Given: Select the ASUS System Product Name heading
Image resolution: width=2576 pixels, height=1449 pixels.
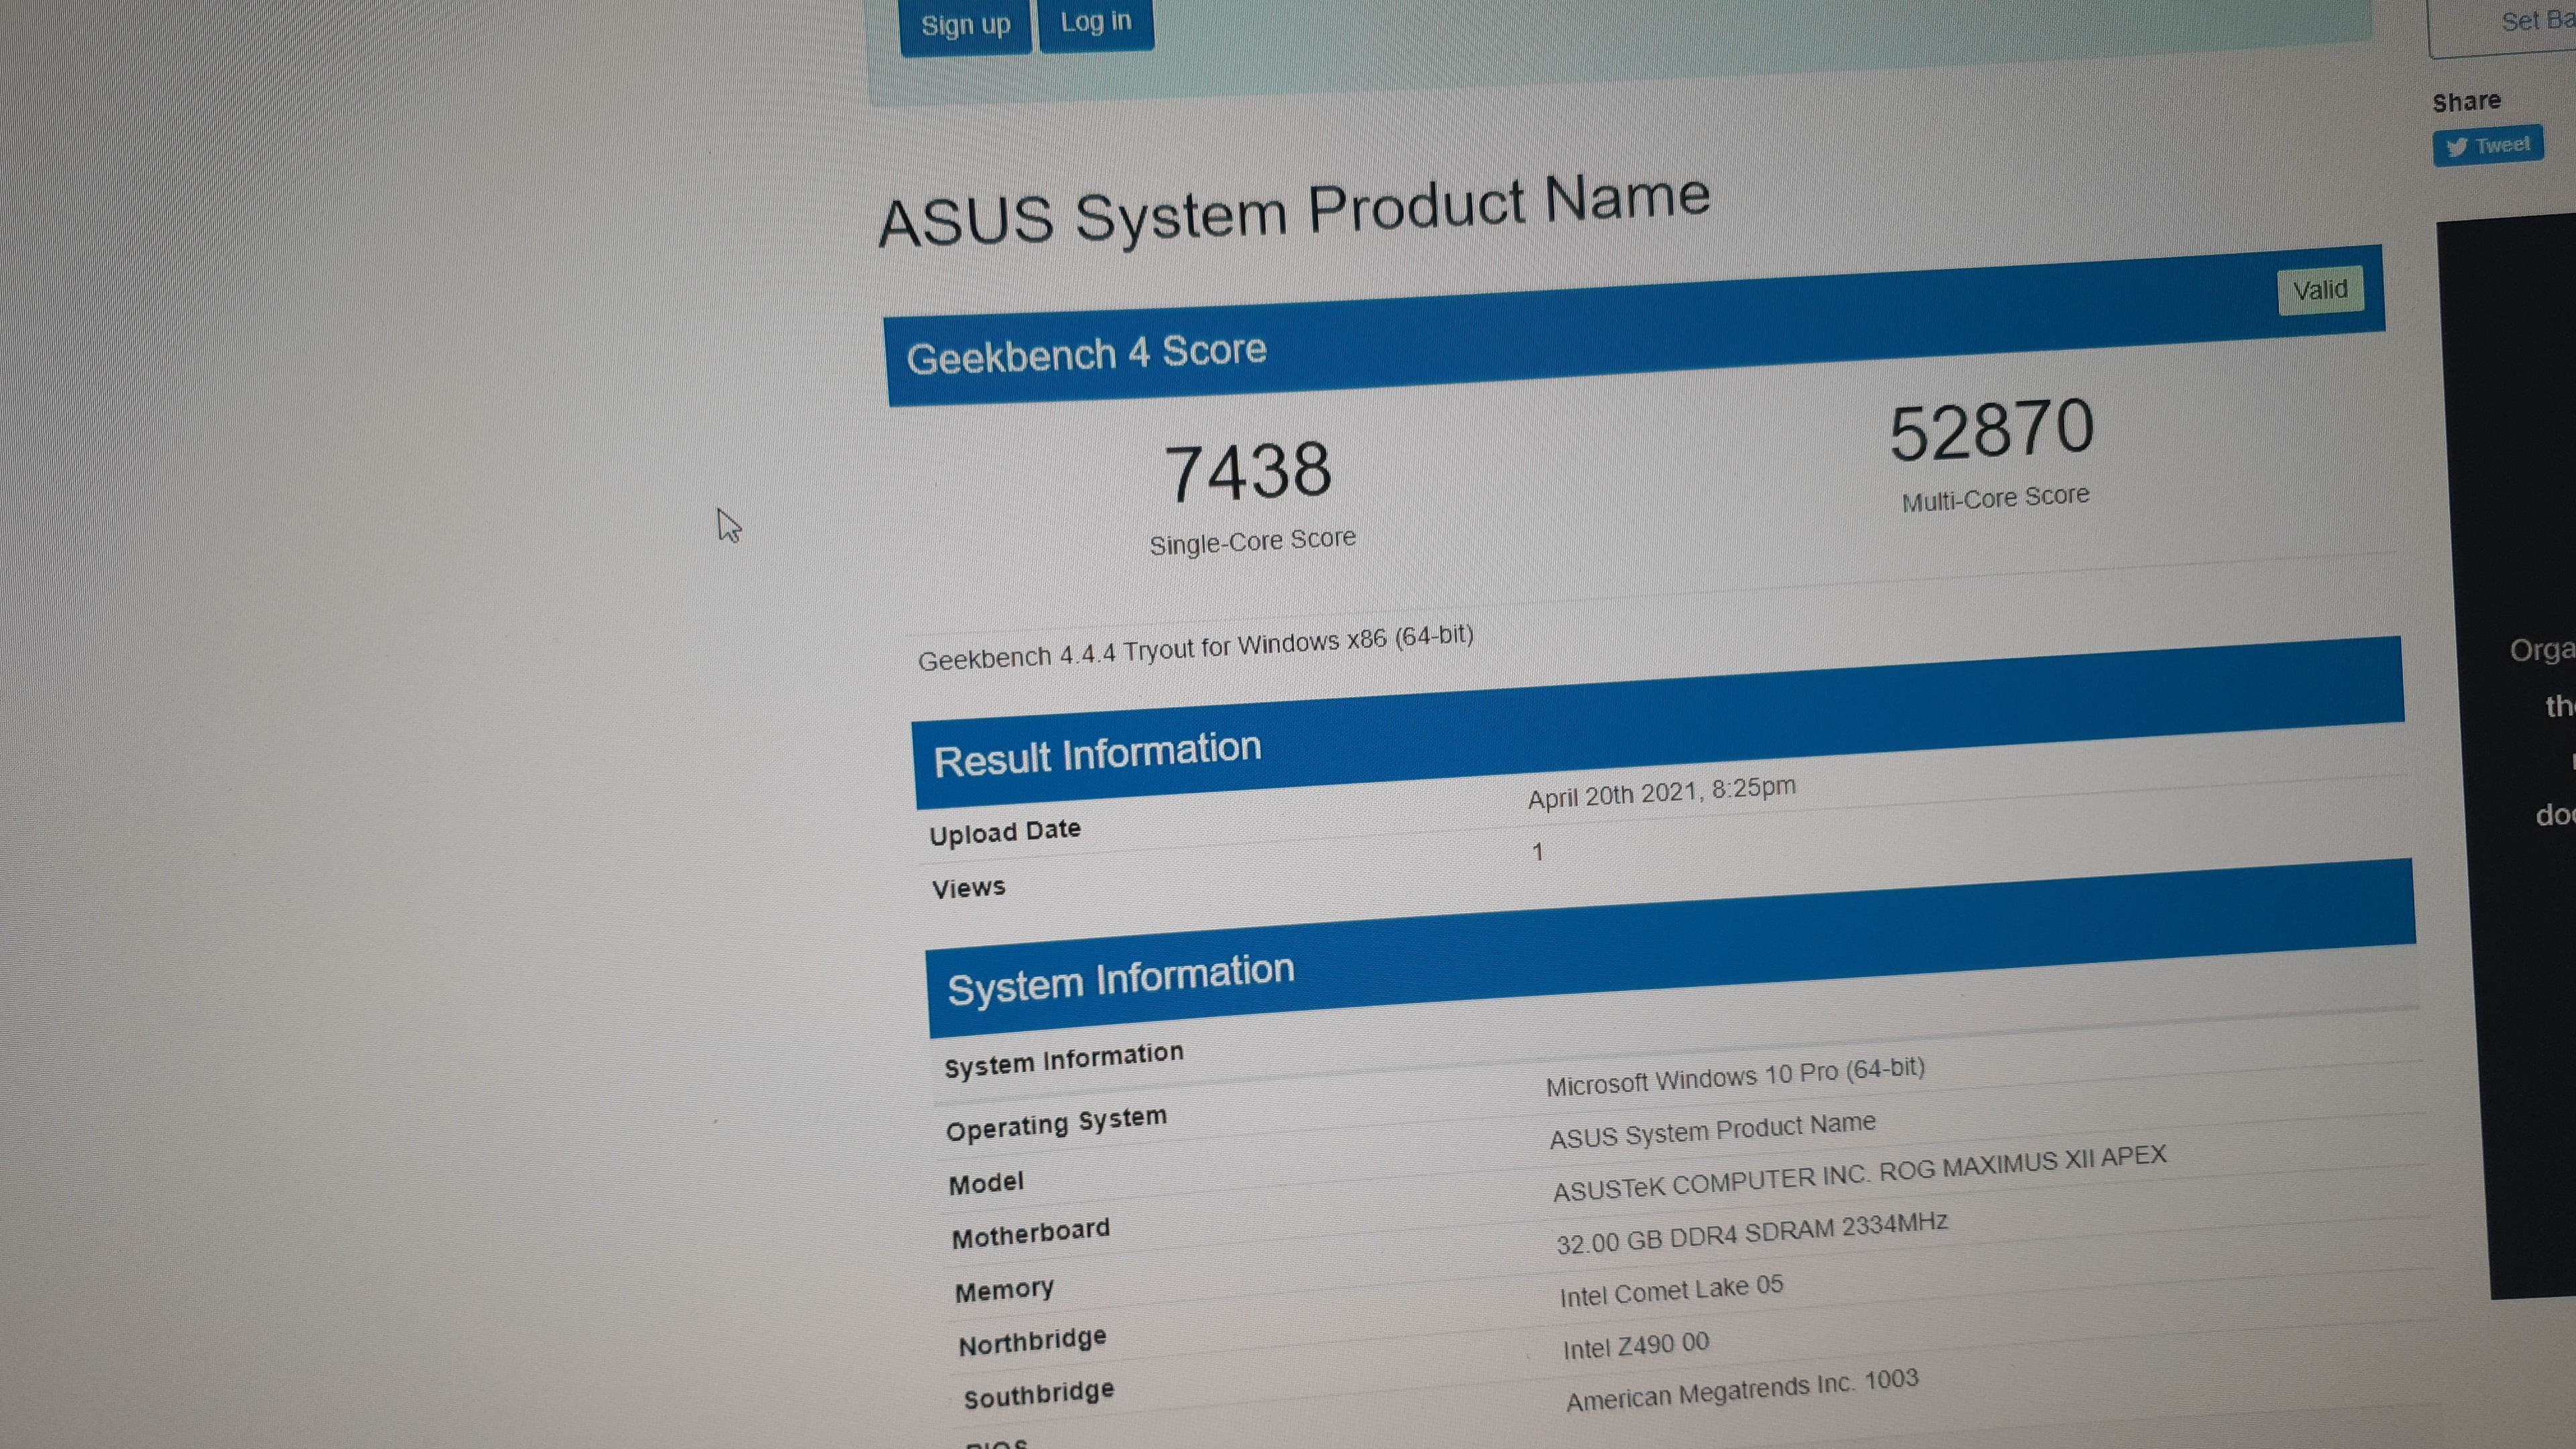Looking at the screenshot, I should point(1294,210).
